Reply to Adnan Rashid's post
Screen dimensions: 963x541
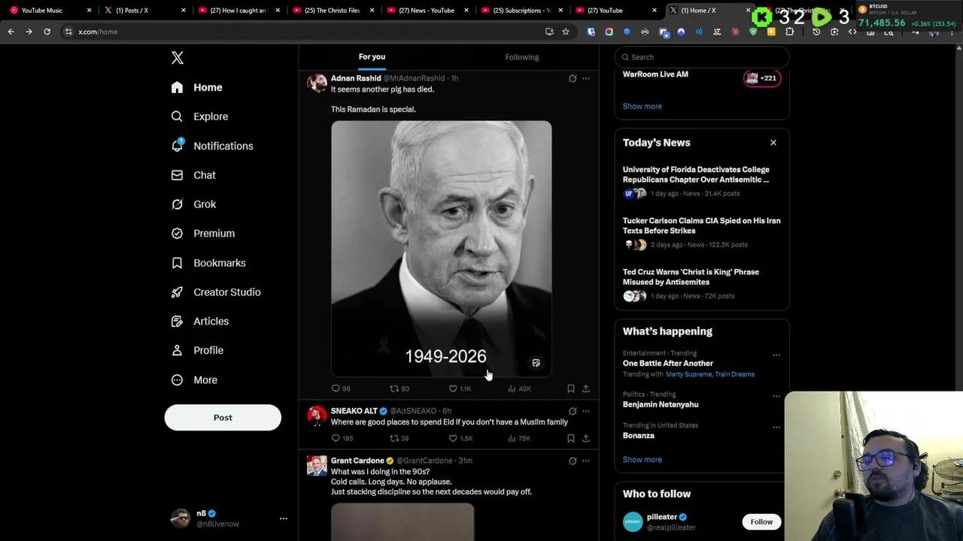(341, 388)
